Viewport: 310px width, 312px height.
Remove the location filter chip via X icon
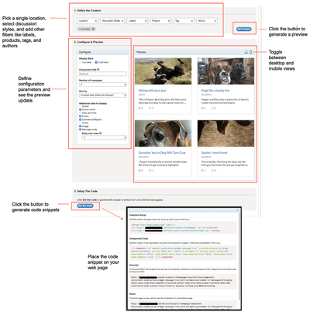pyautogui.click(x=93, y=29)
